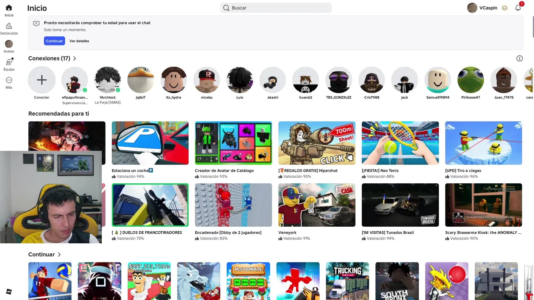Open friend akashi's avatar

[x=273, y=80]
